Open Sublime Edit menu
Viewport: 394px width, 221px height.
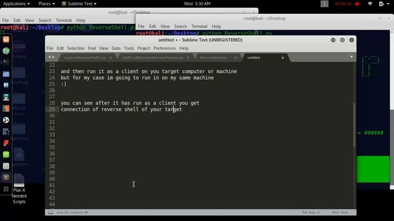tap(60, 48)
